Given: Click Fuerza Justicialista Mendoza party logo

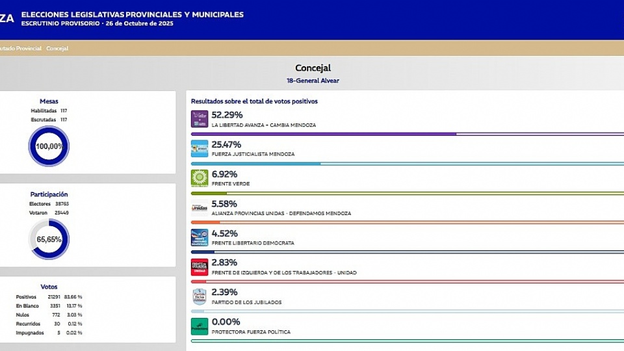Looking at the screenshot, I should point(200,148).
